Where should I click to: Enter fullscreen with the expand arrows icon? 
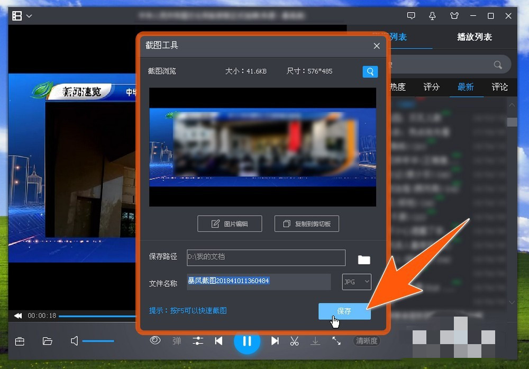[x=336, y=341]
